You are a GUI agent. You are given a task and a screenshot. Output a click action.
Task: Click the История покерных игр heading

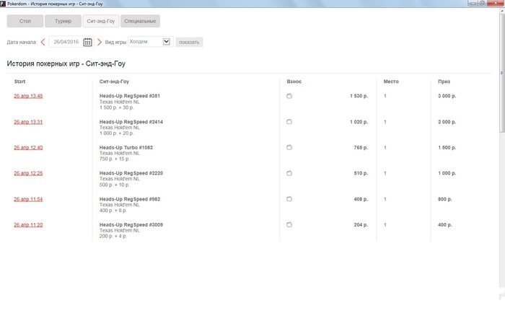66,63
